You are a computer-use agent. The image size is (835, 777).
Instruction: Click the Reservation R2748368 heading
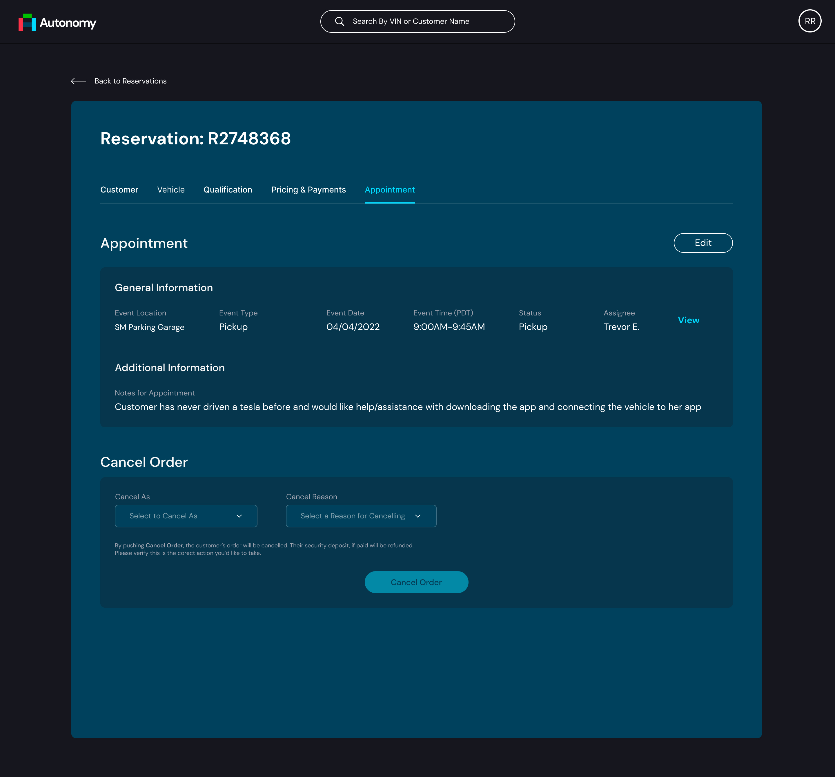tap(195, 139)
